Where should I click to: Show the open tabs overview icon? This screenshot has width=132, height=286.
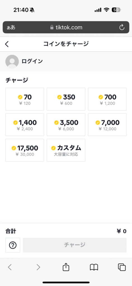point(122,267)
